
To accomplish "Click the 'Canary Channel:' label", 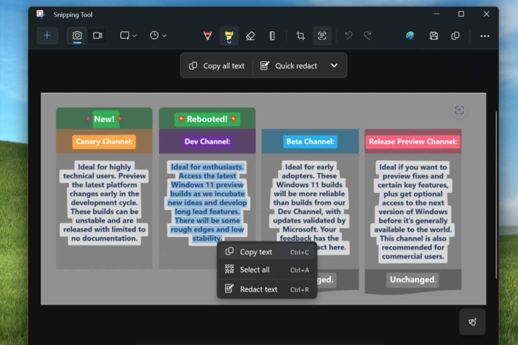I will click(104, 141).
